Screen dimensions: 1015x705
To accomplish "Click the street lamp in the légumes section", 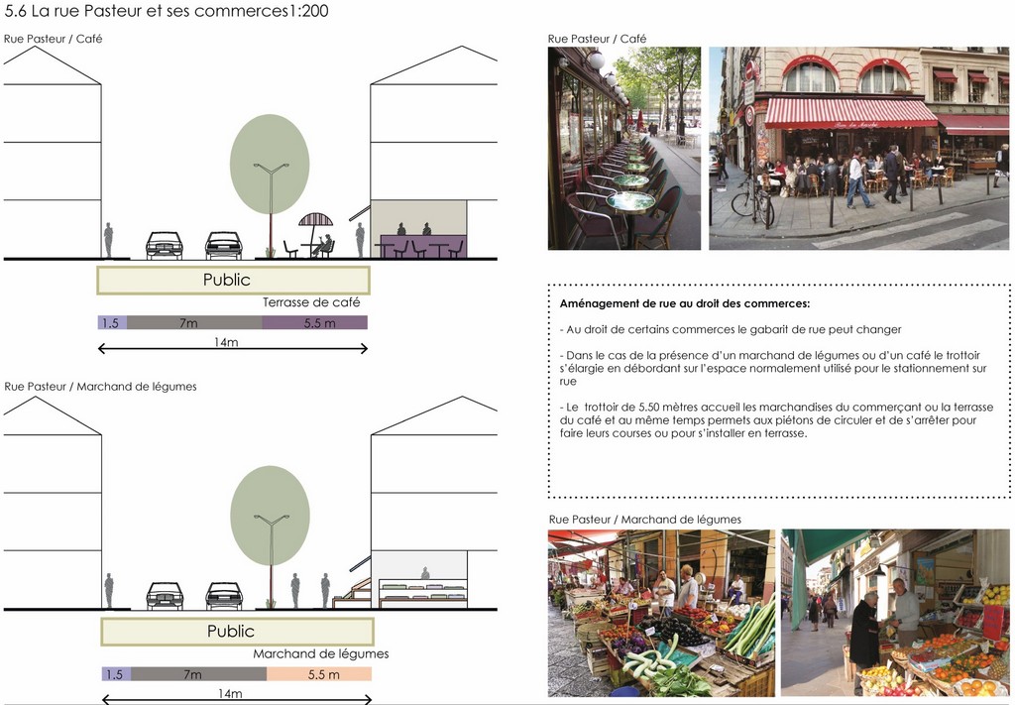I will (x=271, y=555).
